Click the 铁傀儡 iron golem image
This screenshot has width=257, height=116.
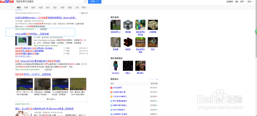click(x=116, y=42)
